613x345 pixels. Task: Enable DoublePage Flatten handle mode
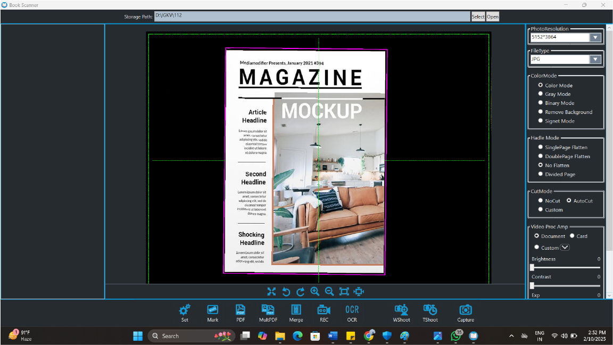[x=541, y=157]
